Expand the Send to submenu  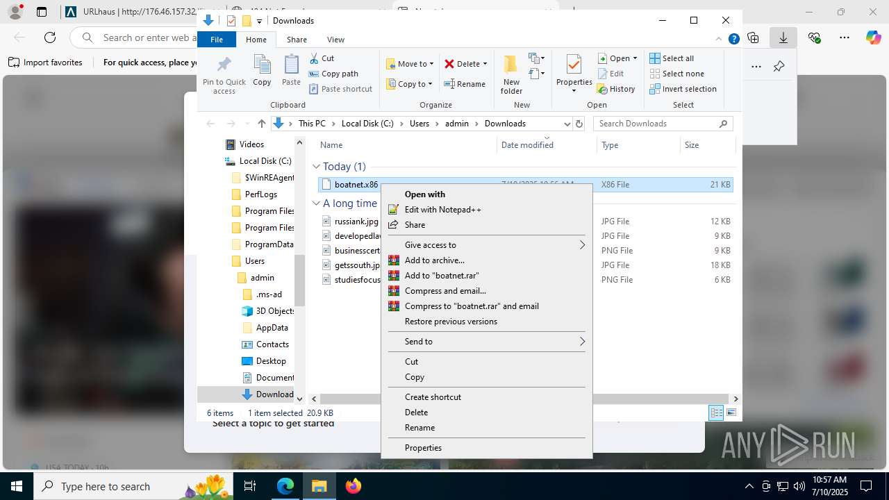tap(486, 342)
